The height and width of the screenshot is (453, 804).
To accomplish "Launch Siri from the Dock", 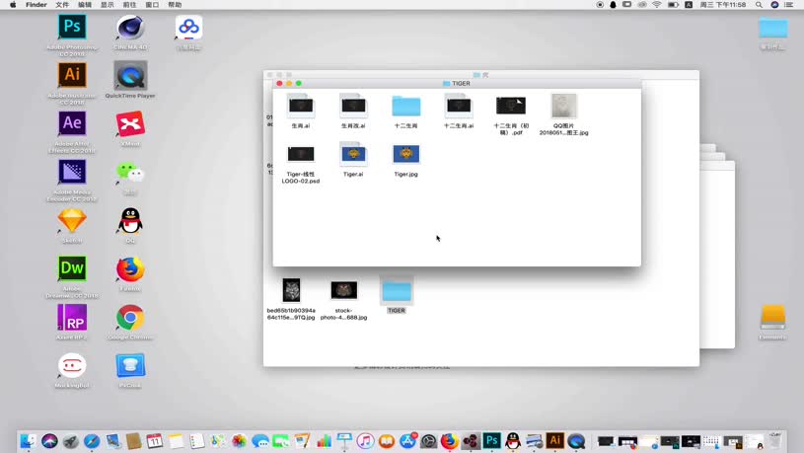I will coord(49,441).
